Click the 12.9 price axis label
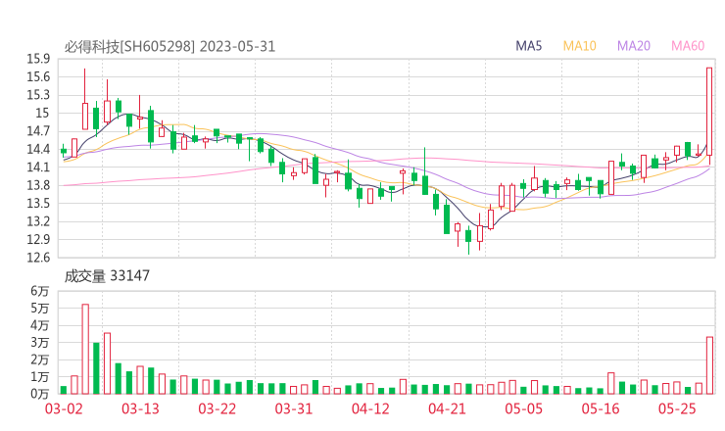The image size is (725, 431). pos(38,240)
